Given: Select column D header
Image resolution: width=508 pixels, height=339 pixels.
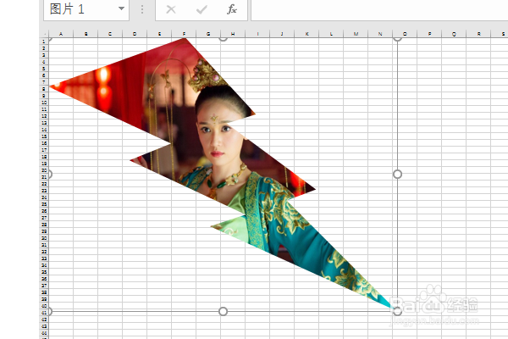Looking at the screenshot, I should point(135,34).
